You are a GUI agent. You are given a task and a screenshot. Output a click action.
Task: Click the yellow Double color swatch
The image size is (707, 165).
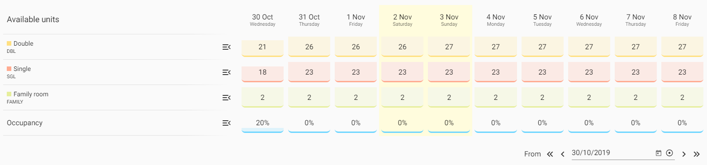[9, 43]
